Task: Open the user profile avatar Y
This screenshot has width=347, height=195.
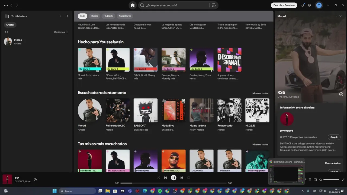Action: pyautogui.click(x=319, y=5)
